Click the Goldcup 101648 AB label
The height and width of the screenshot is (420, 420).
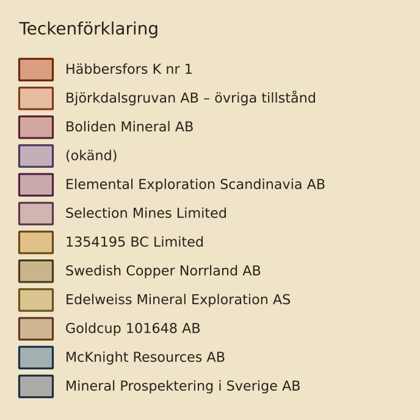133,328
